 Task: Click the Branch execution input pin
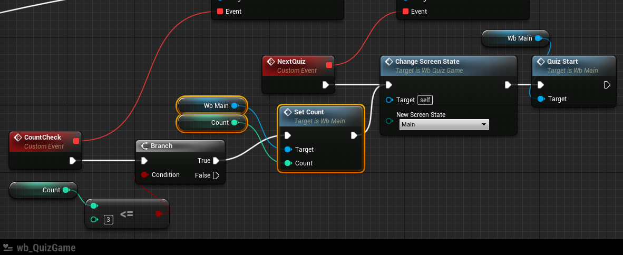[144, 161]
